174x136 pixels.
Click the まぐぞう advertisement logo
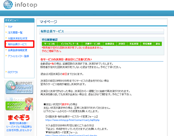[x=19, y=117]
